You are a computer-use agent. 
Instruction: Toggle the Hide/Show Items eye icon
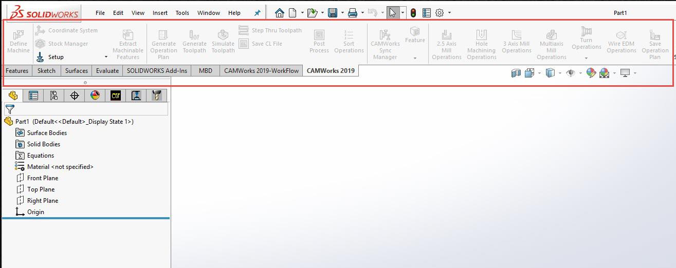click(x=570, y=73)
